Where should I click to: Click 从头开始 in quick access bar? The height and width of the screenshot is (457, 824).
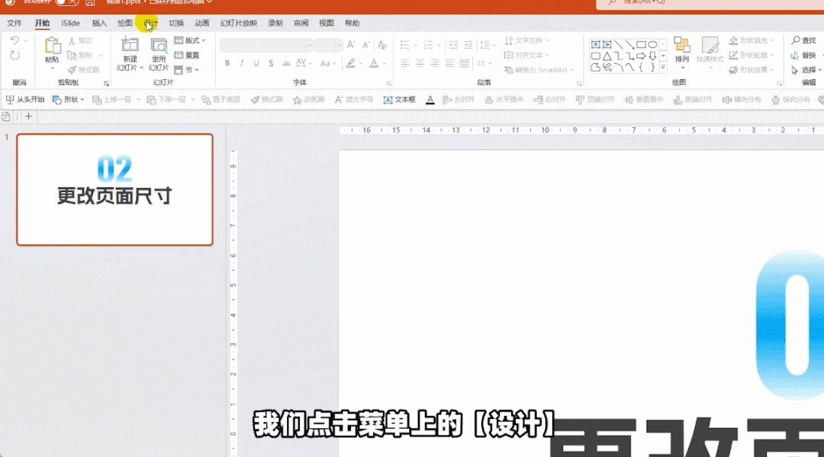[x=24, y=99]
